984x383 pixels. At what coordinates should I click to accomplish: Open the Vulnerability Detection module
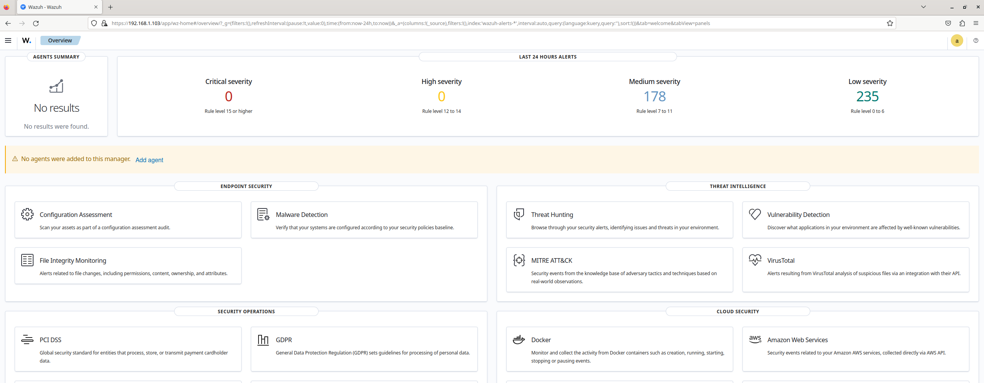point(798,215)
